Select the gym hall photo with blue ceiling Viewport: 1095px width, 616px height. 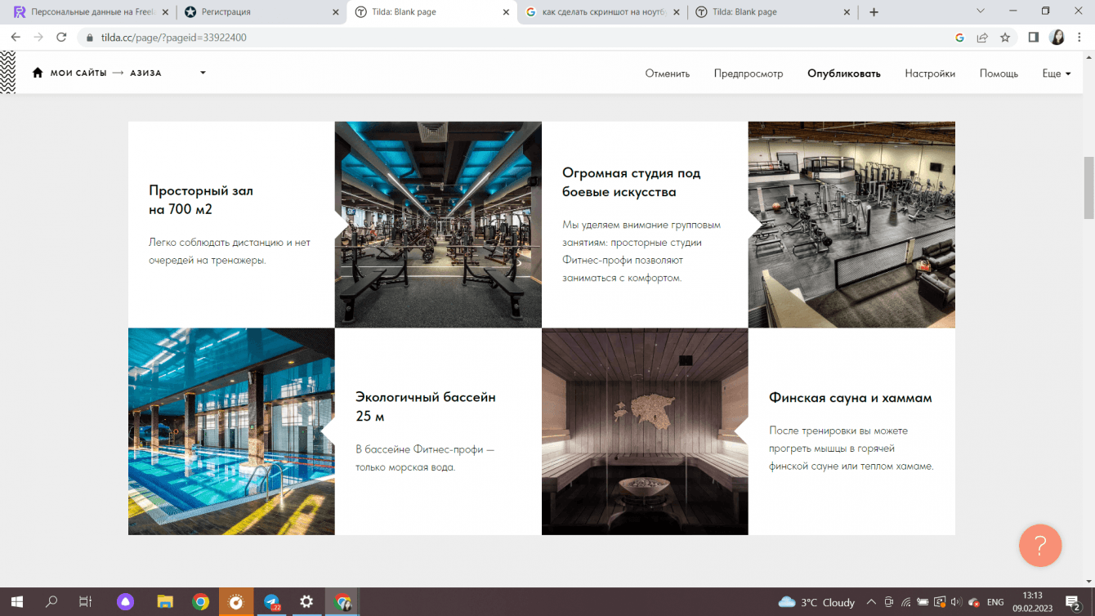click(x=438, y=225)
